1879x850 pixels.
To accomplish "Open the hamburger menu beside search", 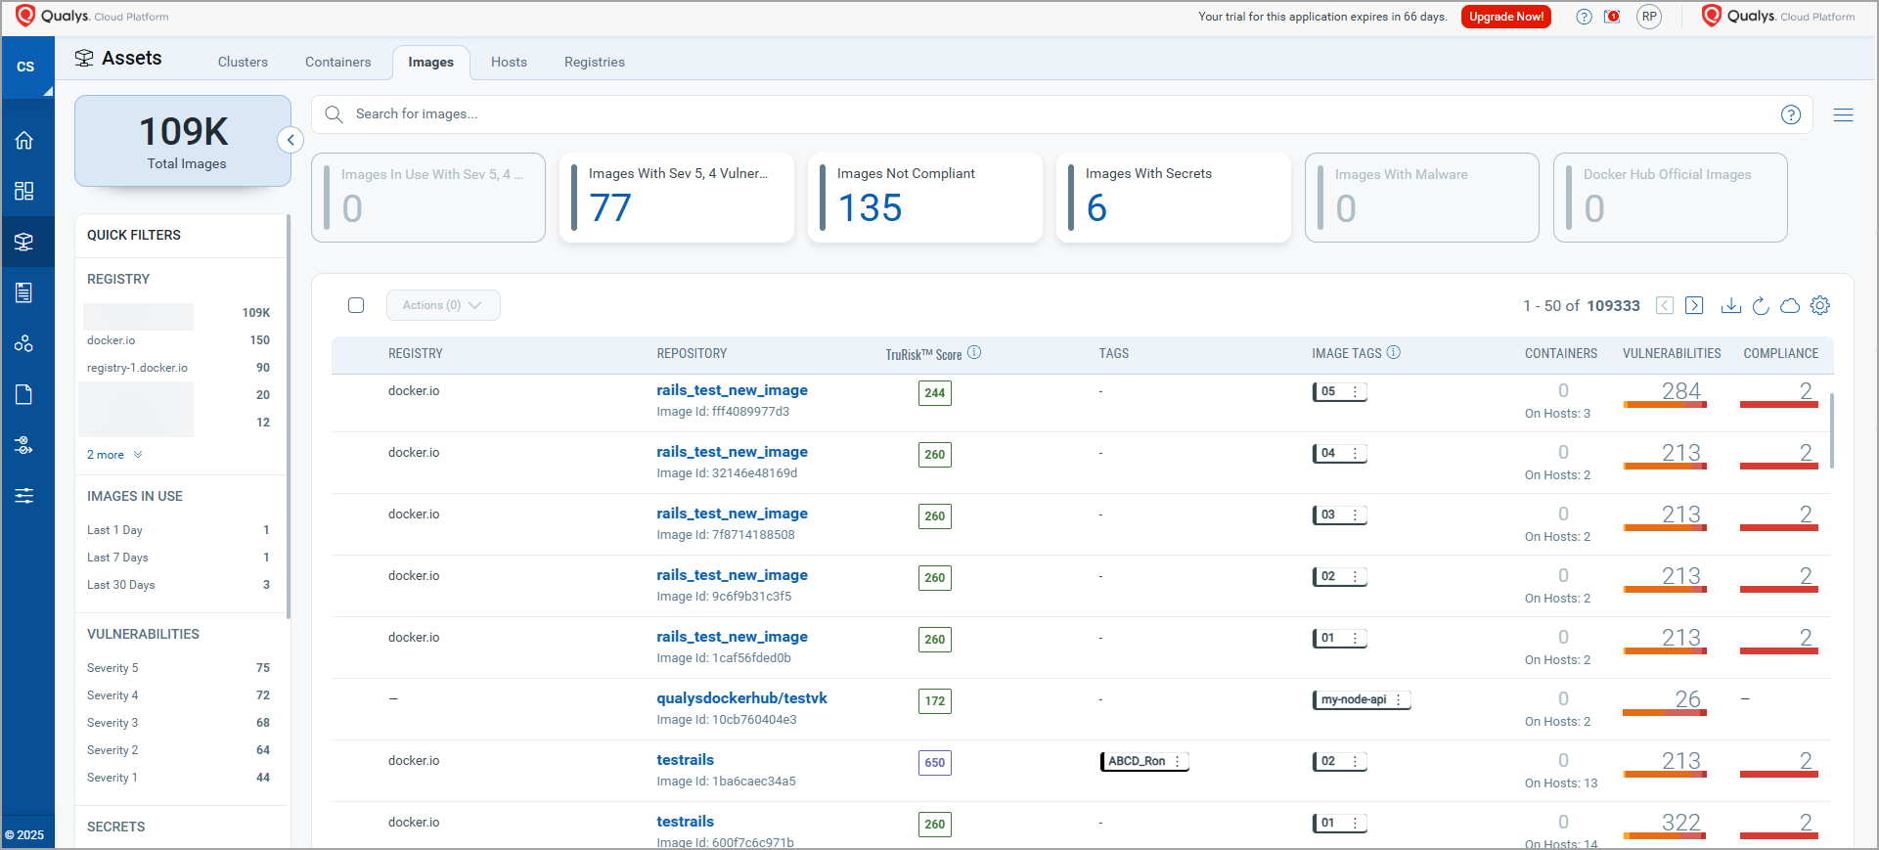I will 1843,114.
